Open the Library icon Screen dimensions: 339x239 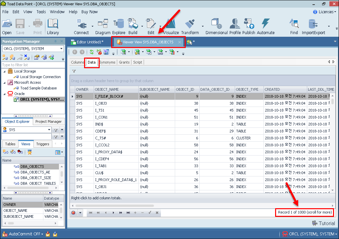pyautogui.click(x=53, y=26)
